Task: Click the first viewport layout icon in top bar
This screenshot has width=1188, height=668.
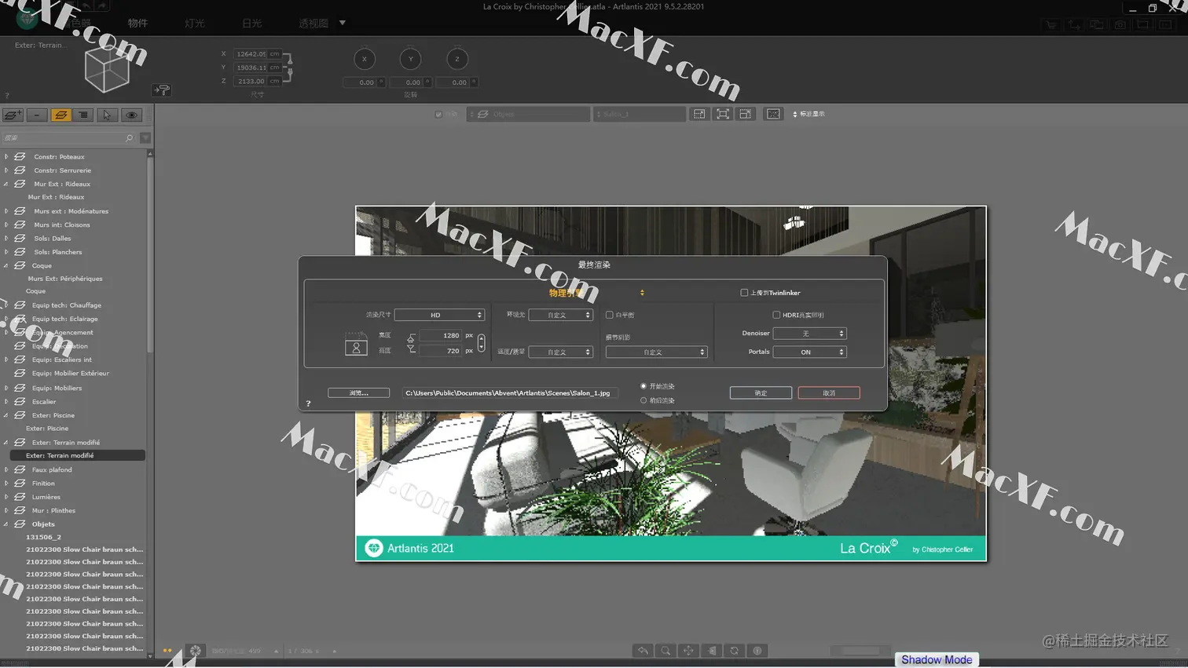Action: 698,114
